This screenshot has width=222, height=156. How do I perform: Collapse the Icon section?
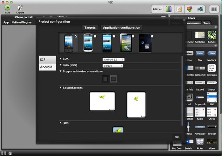61,122
